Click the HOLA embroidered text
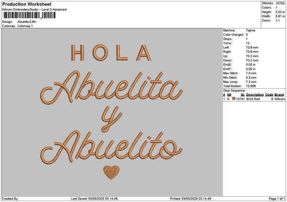Image resolution: width=287 pixels, height=202 pixels. pyautogui.click(x=111, y=52)
